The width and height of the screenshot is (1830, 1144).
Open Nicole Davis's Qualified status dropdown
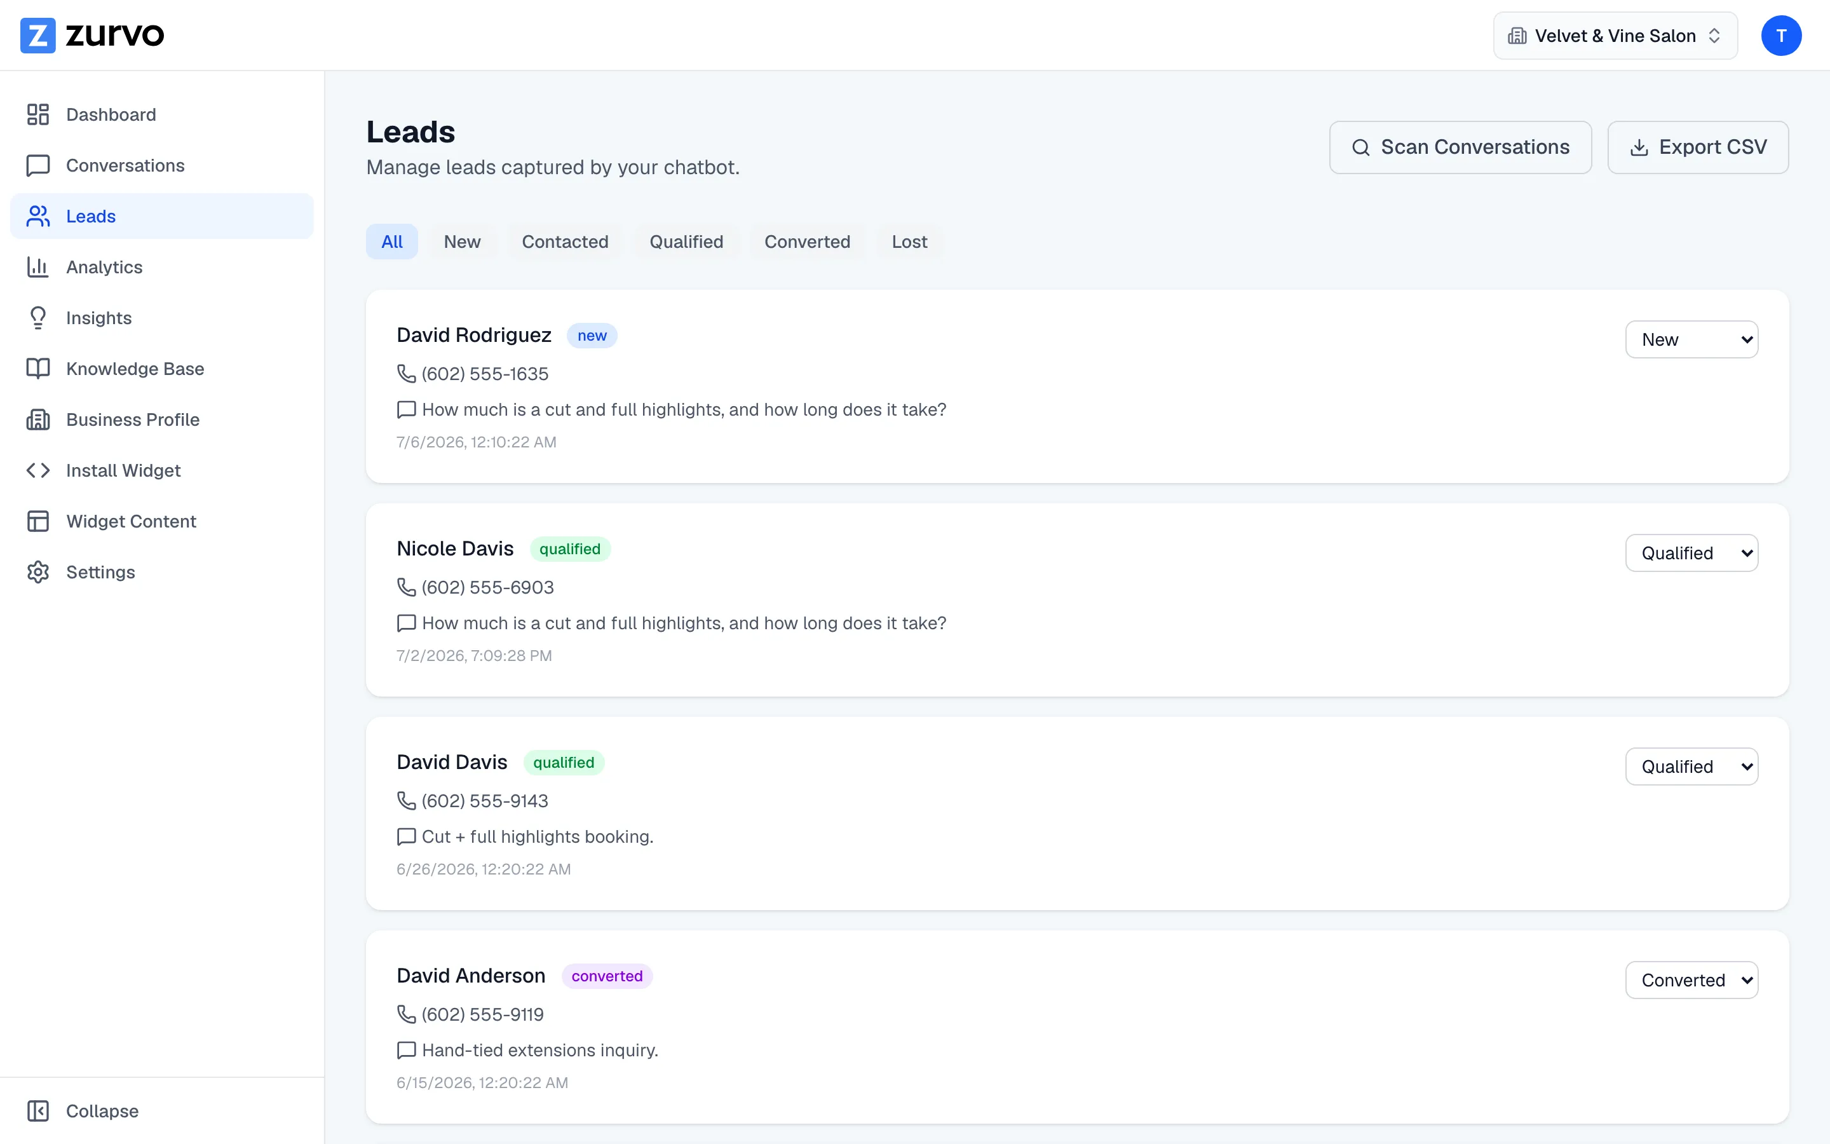1691,553
